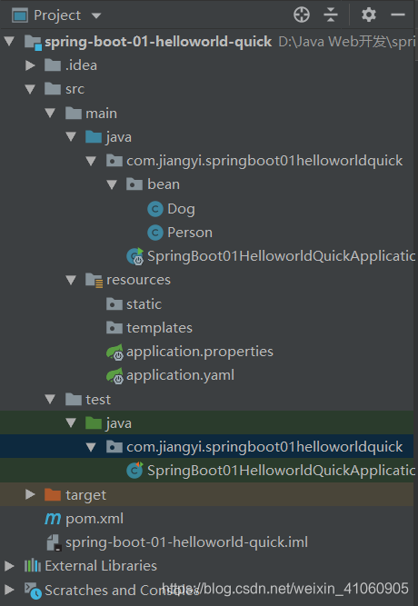
Task: Collapse the resources folder arrow
Action: coord(71,280)
